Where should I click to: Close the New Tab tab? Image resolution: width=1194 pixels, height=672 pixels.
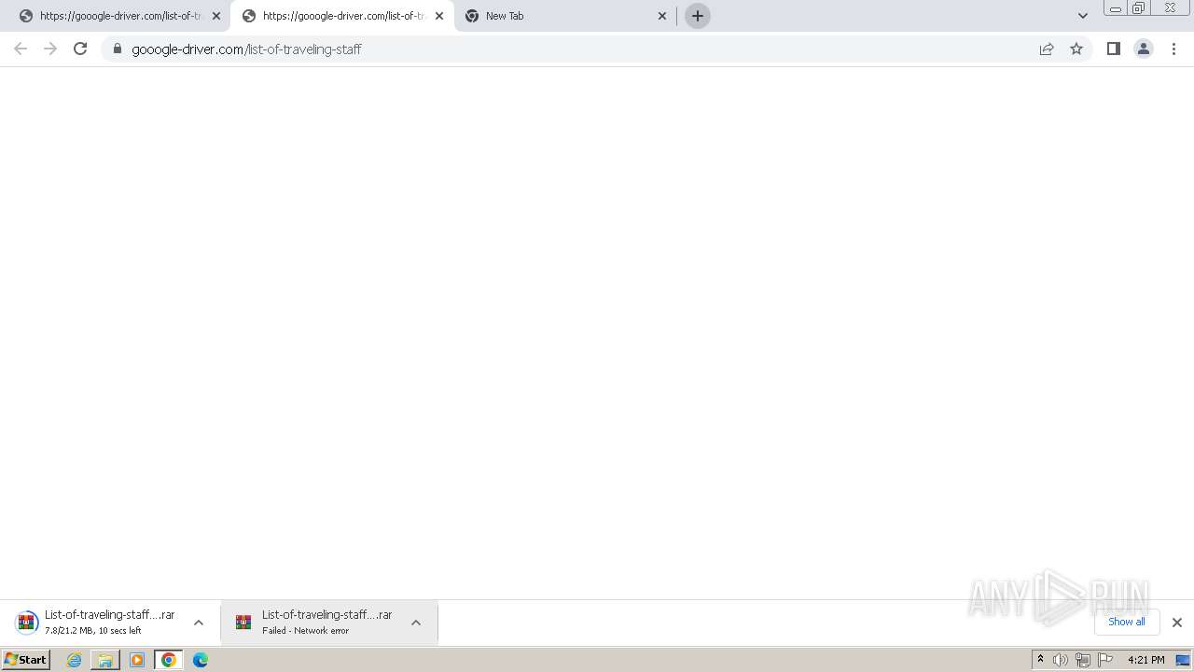tap(662, 16)
